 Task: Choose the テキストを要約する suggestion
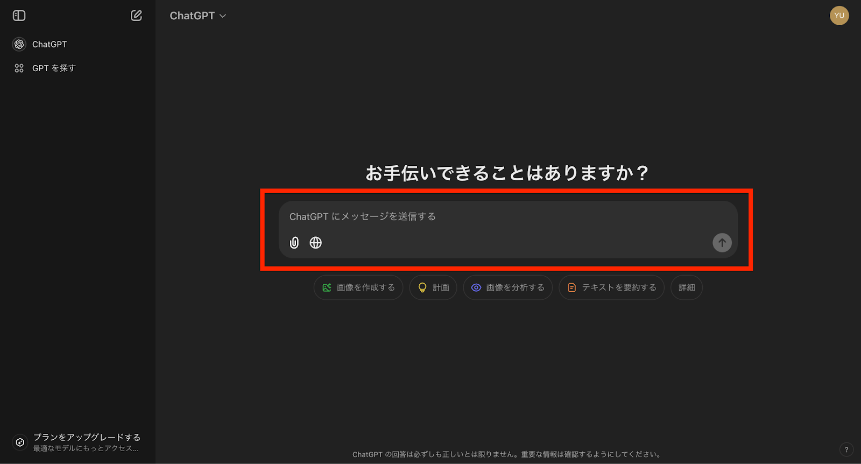point(612,287)
